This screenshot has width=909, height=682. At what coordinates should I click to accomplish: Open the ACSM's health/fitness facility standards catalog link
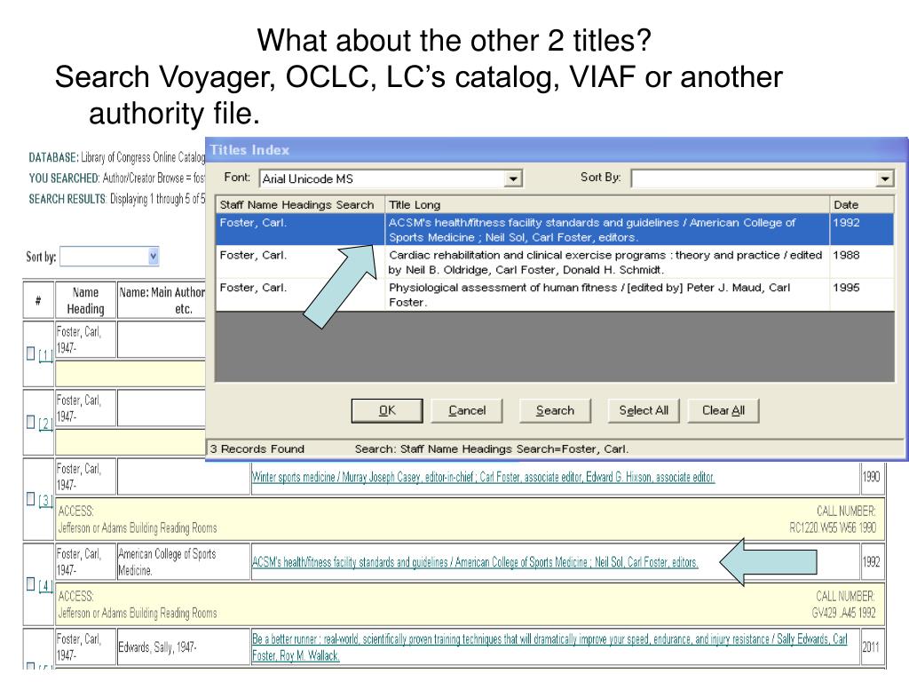[475, 562]
